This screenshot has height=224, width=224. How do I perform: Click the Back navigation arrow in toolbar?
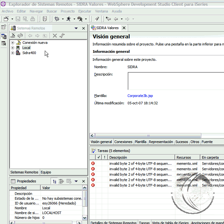pos(116,19)
